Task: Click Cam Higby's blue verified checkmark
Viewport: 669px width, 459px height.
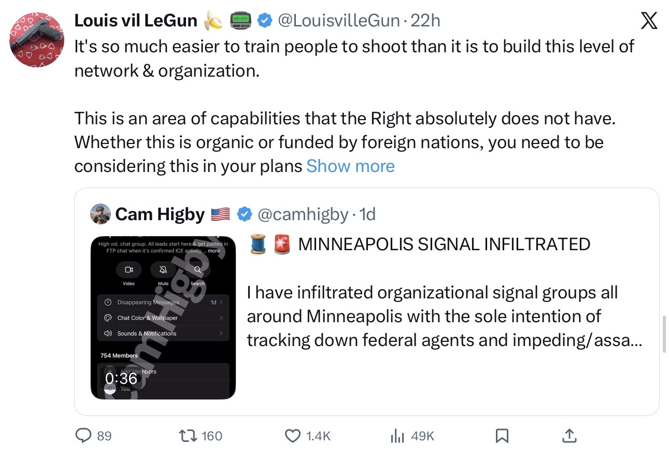Action: pos(245,214)
